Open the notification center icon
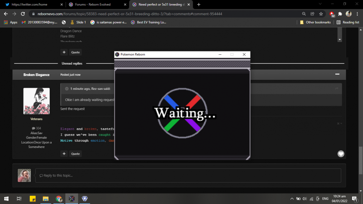The image size is (363, 204). (x=354, y=199)
